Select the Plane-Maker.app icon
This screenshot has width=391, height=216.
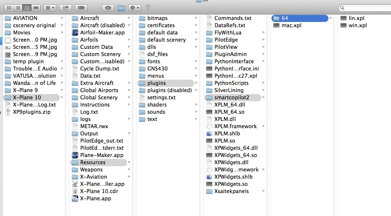(75, 155)
